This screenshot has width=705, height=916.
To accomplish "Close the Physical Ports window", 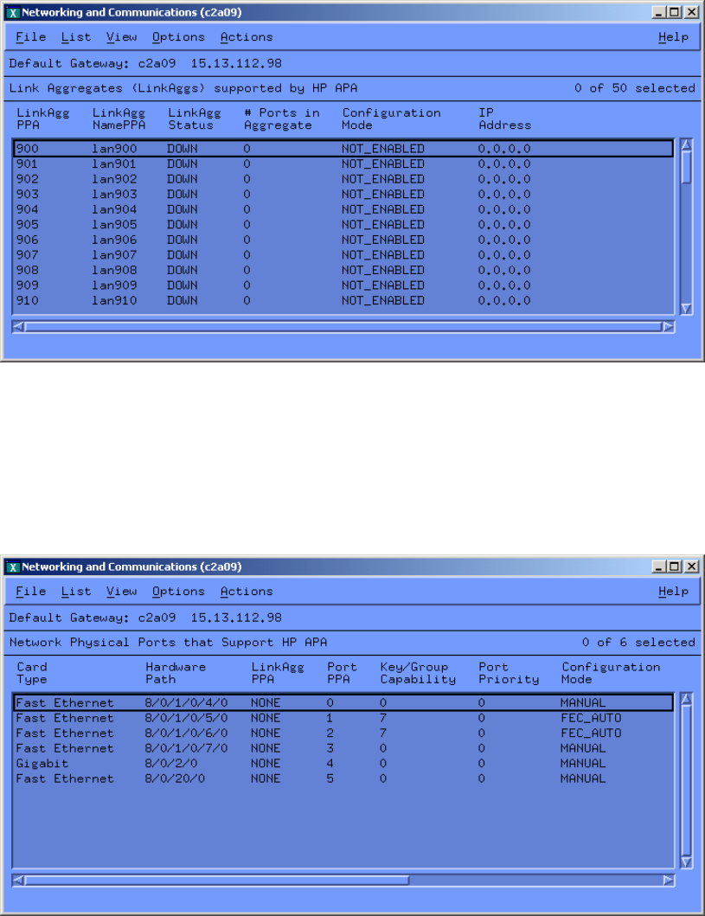I will tap(691, 567).
